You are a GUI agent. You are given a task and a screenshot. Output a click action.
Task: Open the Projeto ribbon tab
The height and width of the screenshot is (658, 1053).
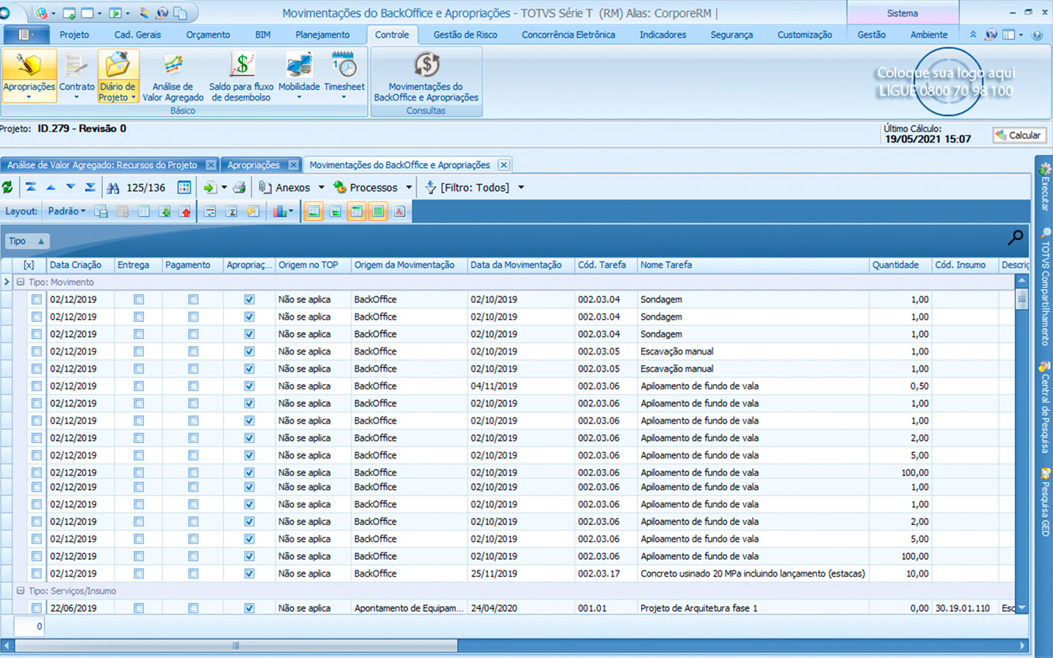pyautogui.click(x=74, y=35)
